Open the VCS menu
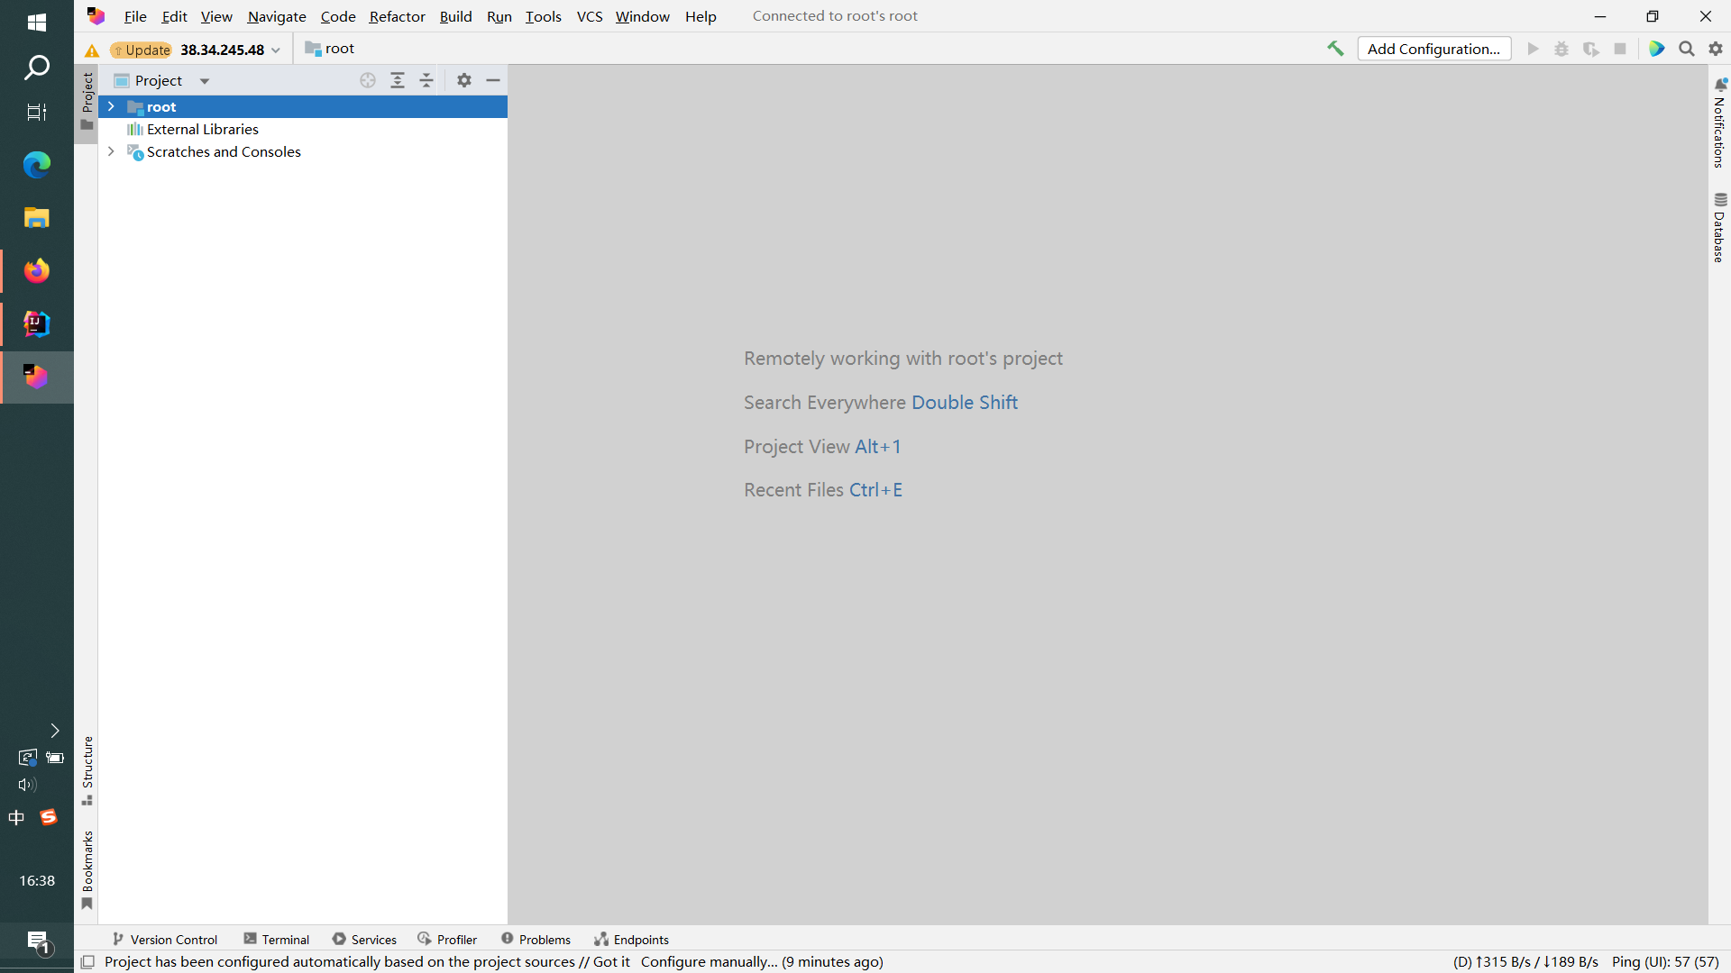 pyautogui.click(x=590, y=16)
